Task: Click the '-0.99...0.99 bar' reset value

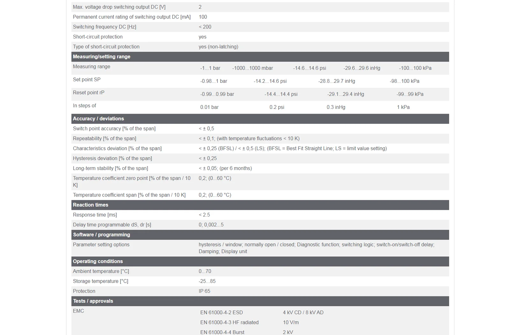Action: point(217,94)
